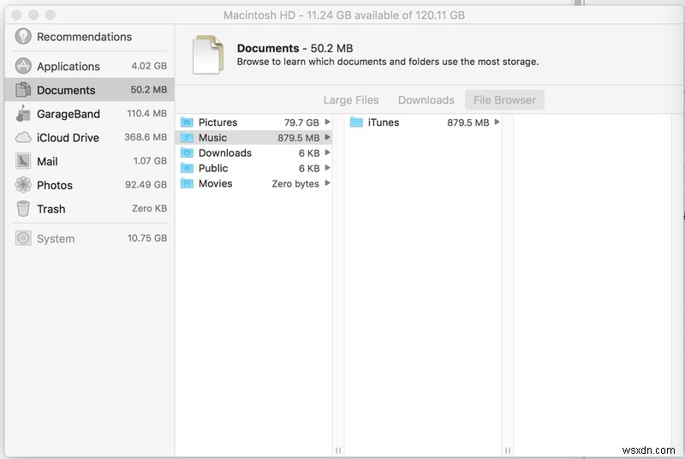
Task: Click the Applications icon in sidebar
Action: (x=23, y=66)
